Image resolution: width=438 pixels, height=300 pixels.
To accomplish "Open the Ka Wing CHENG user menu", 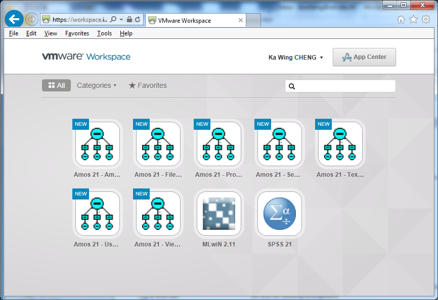I will point(295,58).
